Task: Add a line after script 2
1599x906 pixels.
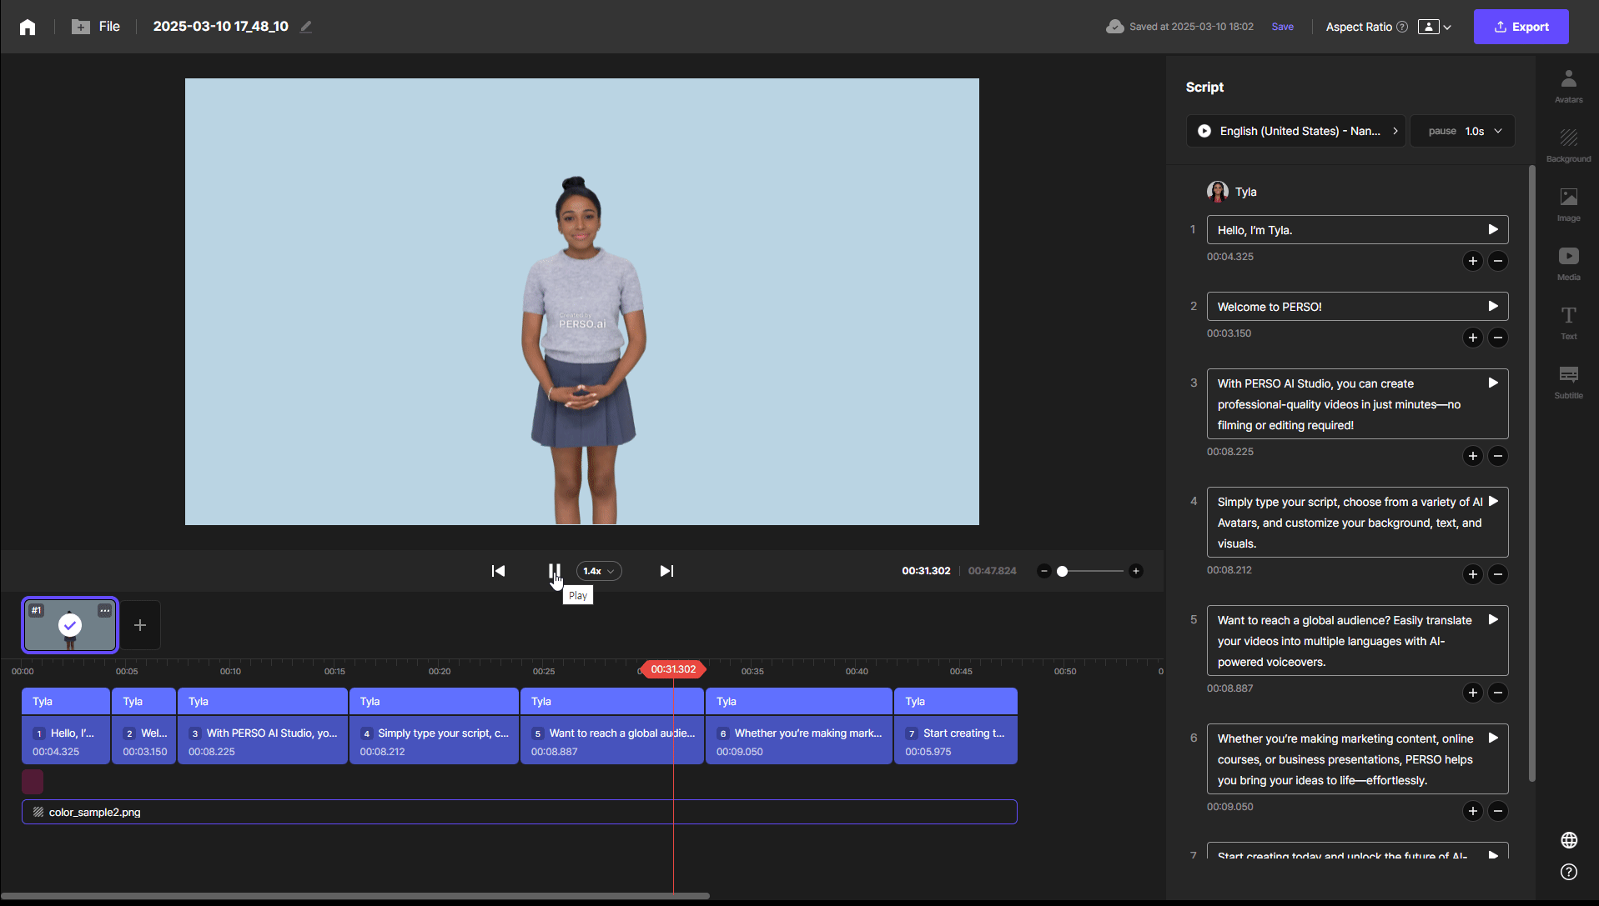Action: pos(1472,338)
